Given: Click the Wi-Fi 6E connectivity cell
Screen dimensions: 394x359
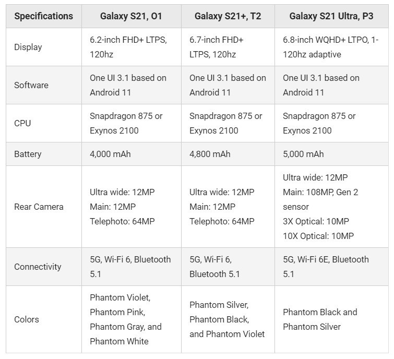Looking at the screenshot, I should pyautogui.click(x=326, y=267).
